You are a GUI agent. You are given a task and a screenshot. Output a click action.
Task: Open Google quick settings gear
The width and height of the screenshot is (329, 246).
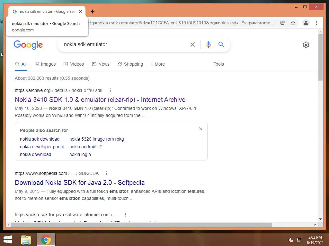coord(306,45)
